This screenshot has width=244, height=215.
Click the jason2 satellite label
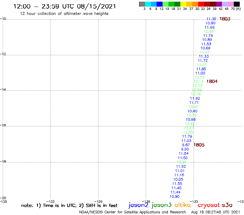click(x=138, y=205)
